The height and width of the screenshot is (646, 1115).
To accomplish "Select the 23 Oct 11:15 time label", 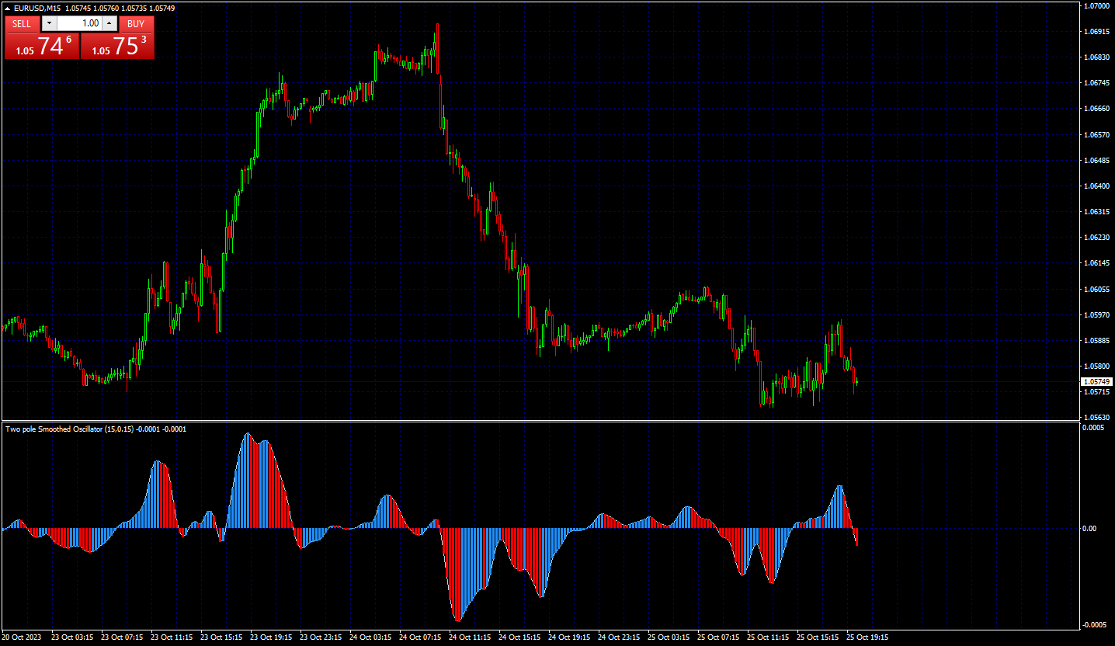I will (172, 637).
